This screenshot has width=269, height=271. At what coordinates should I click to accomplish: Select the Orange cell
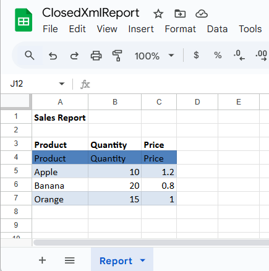pos(60,199)
